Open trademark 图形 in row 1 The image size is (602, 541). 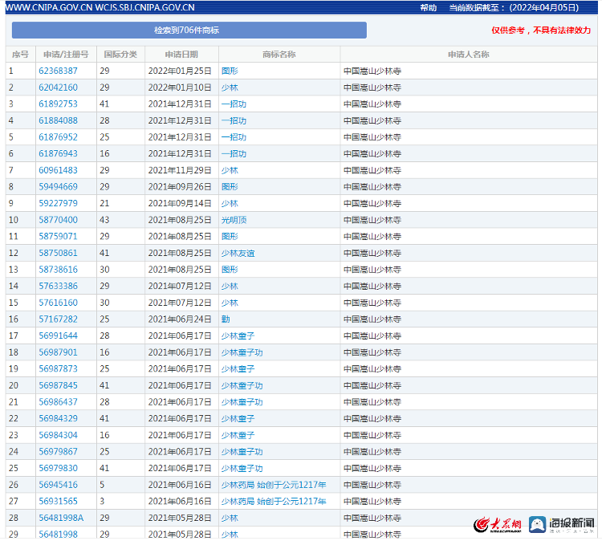pos(230,71)
